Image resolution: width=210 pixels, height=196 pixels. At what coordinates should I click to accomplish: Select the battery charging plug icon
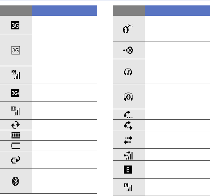(x=15, y=160)
